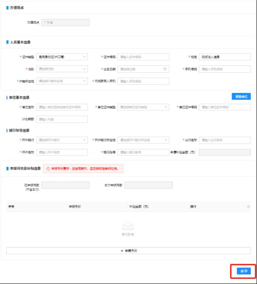
Task: Click the 开户名称 account name input field
Action: click(62, 152)
